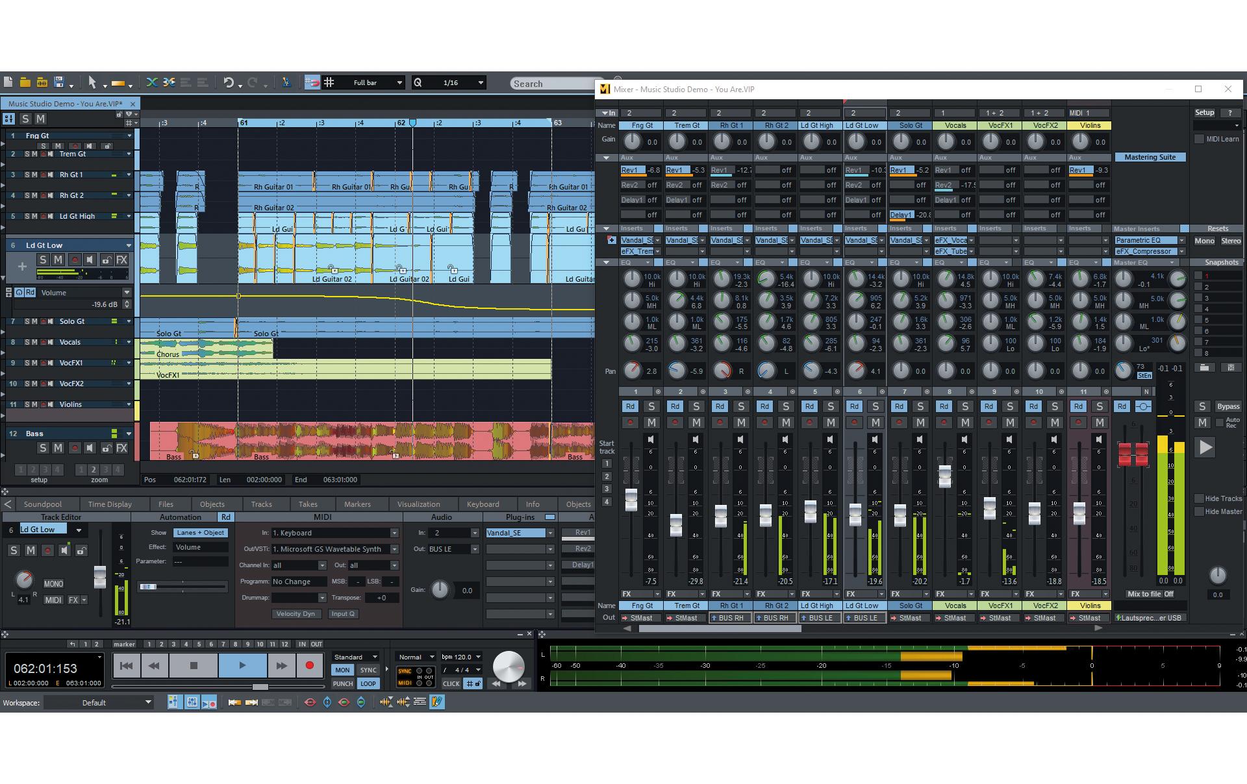
Task: Open the Markers tab
Action: pyautogui.click(x=357, y=504)
